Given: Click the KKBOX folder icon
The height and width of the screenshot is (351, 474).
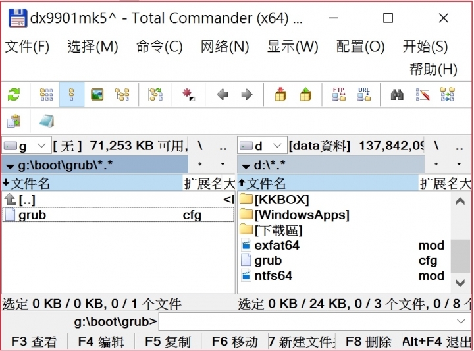Looking at the screenshot, I should click(246, 200).
